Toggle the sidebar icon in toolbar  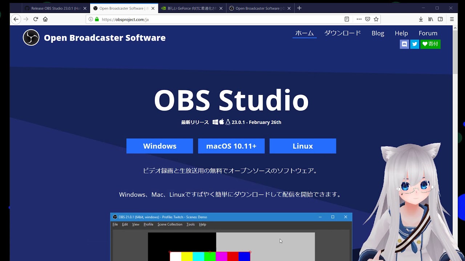(x=440, y=19)
